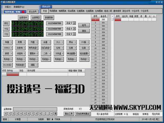This screenshot has width=164, height=123.
Task: Click the 百位 digit position button
Action: point(6,23)
